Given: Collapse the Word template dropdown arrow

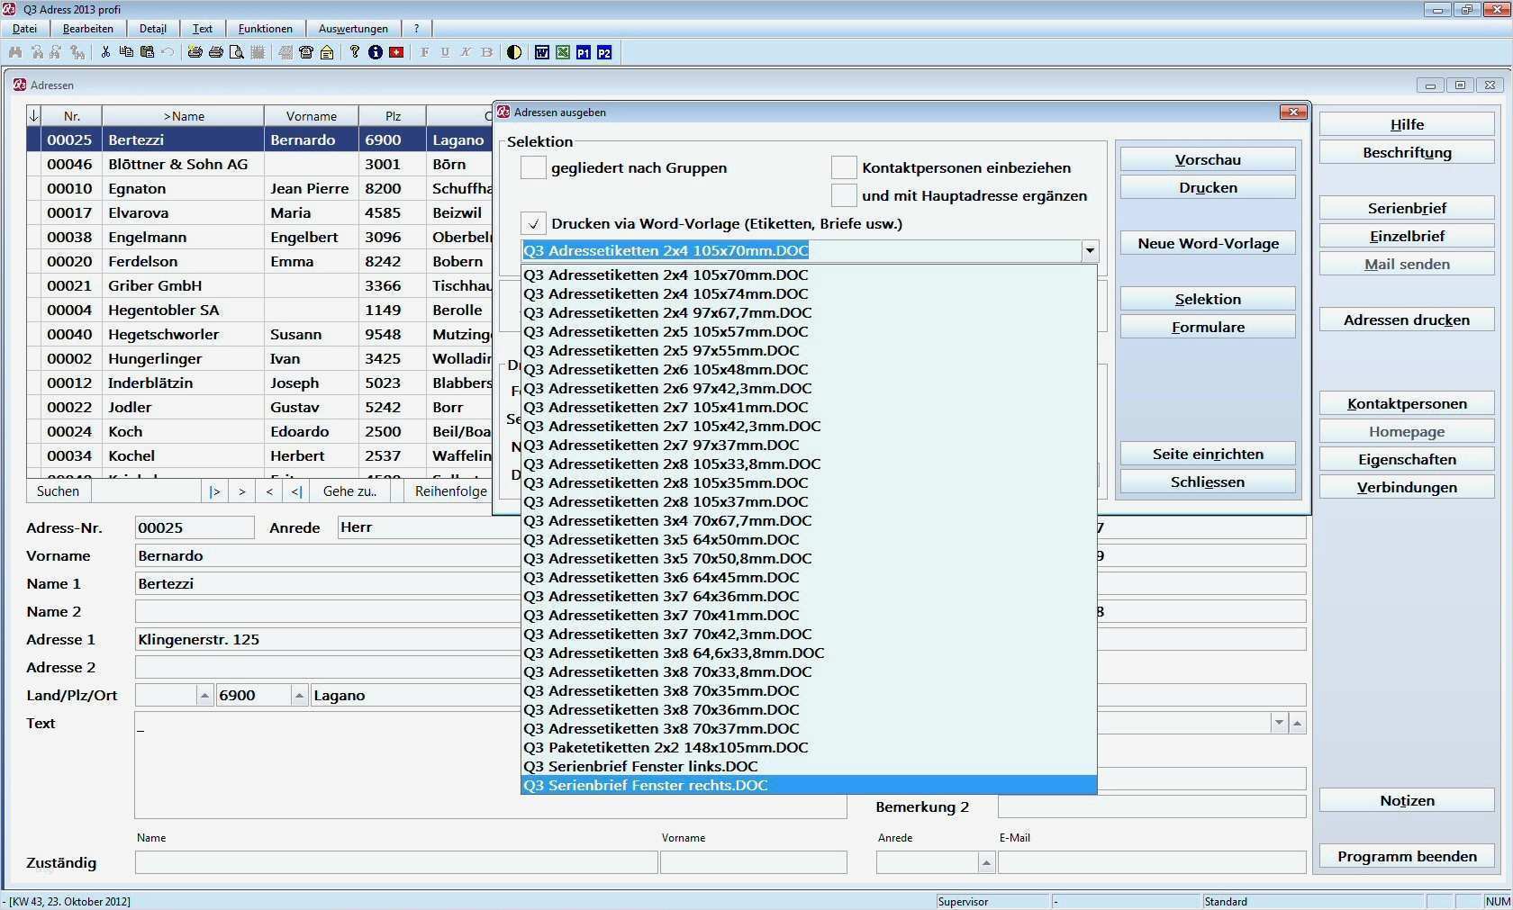Looking at the screenshot, I should (1090, 250).
